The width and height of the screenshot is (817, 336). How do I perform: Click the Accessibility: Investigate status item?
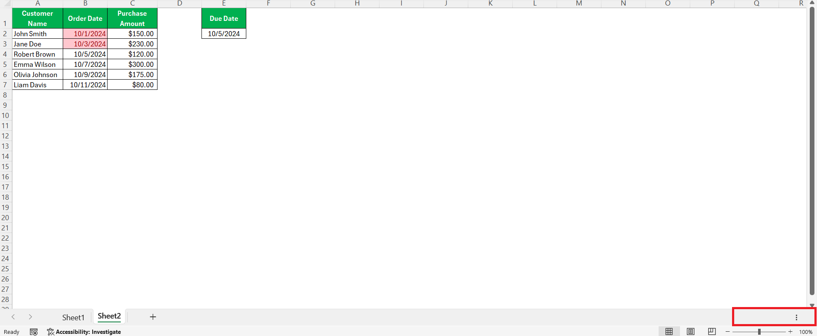coord(84,332)
